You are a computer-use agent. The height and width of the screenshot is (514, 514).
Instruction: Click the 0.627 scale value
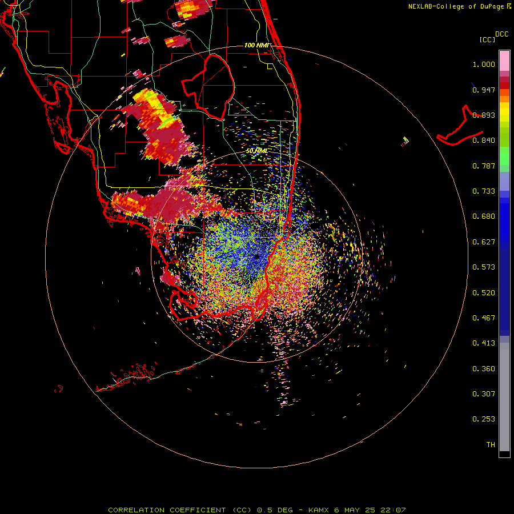click(484, 242)
